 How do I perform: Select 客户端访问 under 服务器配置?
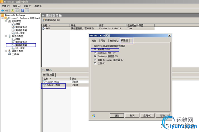[21, 42]
